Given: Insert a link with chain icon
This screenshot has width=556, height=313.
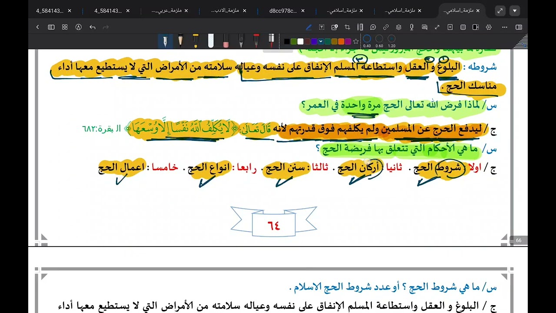Looking at the screenshot, I should tap(386, 27).
